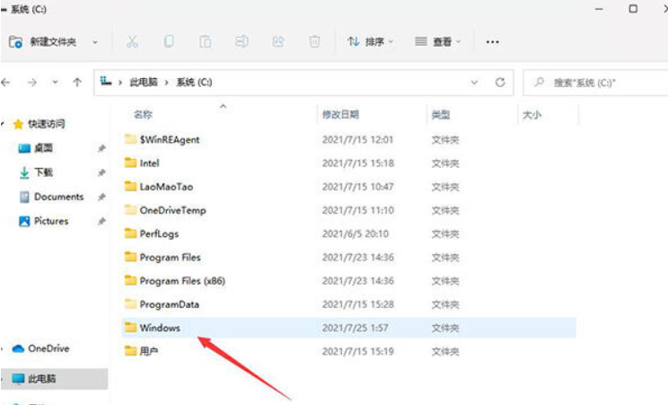This screenshot has height=405, width=668.
Task: Open the Sort (排序) dropdown
Action: coord(370,42)
